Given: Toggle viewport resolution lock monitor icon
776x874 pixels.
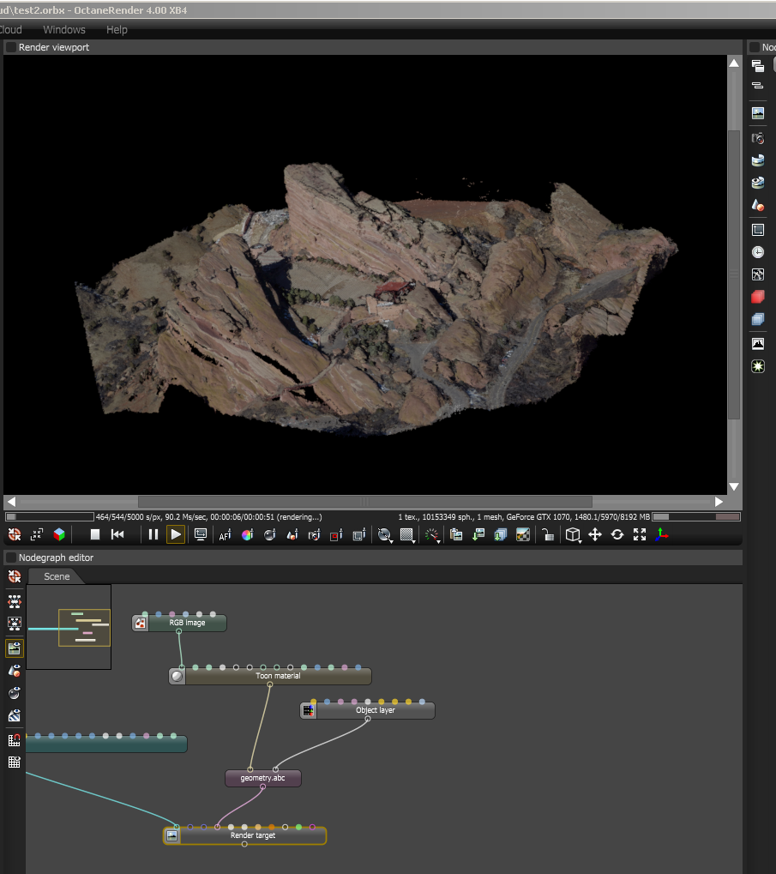Looking at the screenshot, I should point(201,534).
